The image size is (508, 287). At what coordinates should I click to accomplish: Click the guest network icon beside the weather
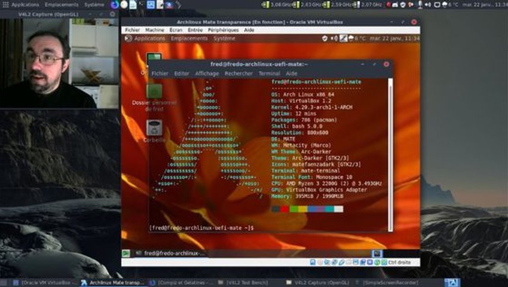click(x=344, y=38)
